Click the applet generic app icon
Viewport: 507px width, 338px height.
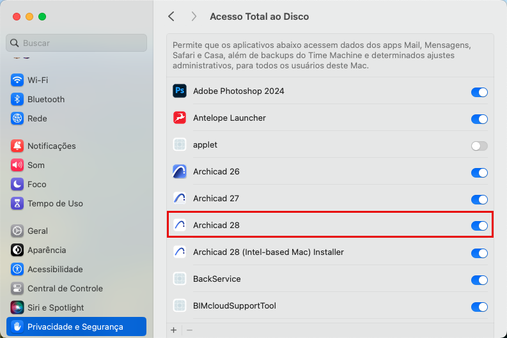180,144
